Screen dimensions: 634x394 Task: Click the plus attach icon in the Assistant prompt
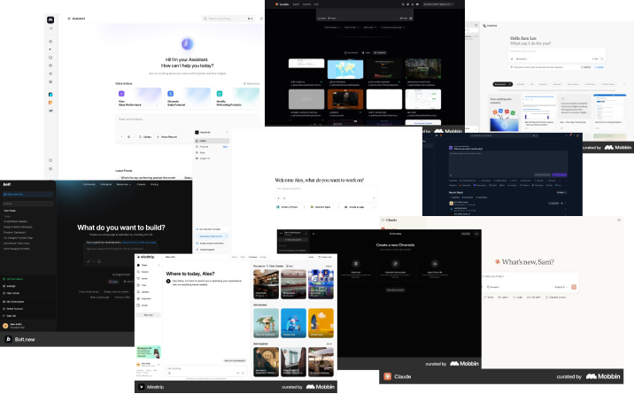tap(121, 137)
